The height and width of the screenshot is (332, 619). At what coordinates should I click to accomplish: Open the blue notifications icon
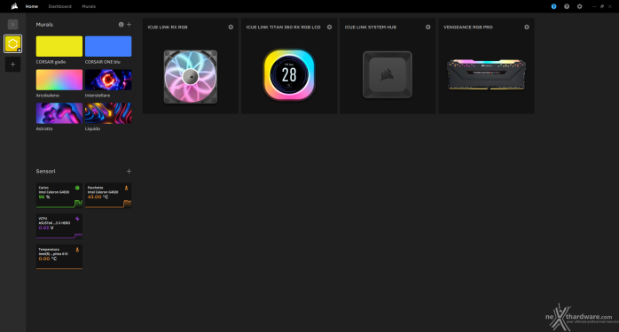(x=554, y=6)
